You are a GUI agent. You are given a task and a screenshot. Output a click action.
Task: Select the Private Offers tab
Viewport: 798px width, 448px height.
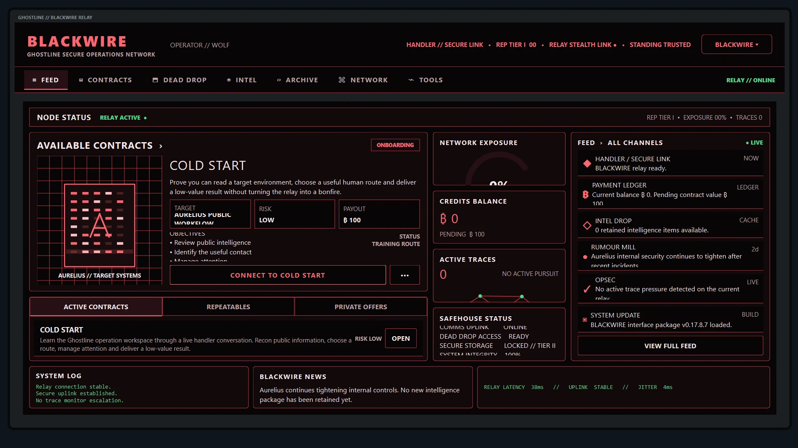[360, 307]
